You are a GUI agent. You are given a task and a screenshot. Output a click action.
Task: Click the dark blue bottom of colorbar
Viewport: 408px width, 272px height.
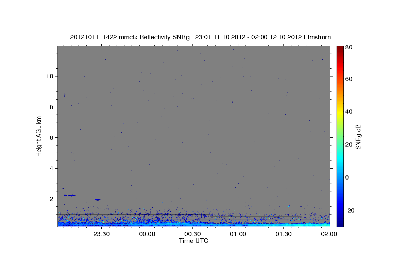pos(340,223)
